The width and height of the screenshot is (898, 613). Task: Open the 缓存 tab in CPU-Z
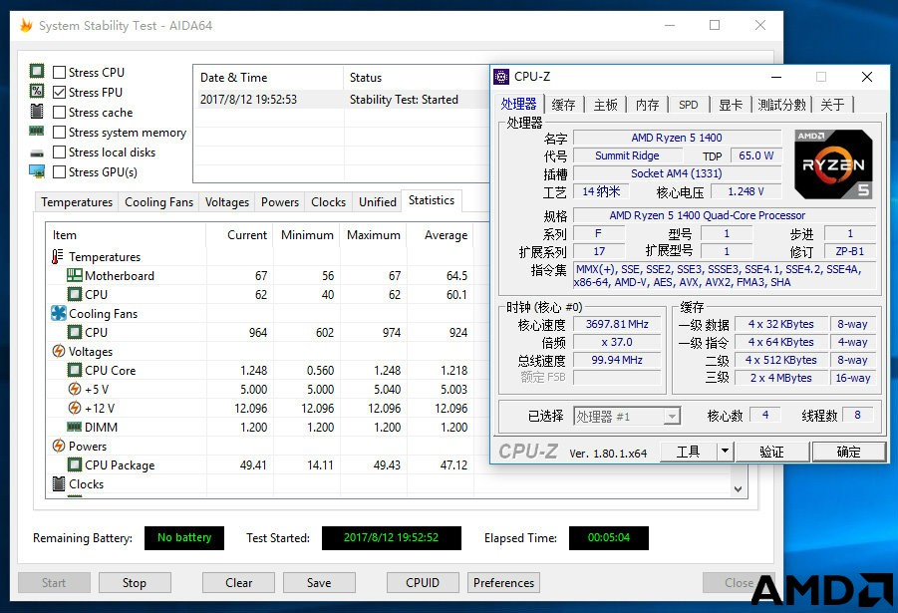pyautogui.click(x=563, y=105)
